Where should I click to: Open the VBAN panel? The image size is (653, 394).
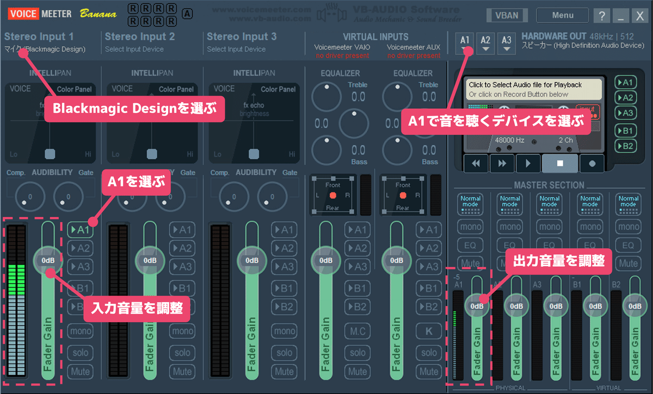point(507,15)
